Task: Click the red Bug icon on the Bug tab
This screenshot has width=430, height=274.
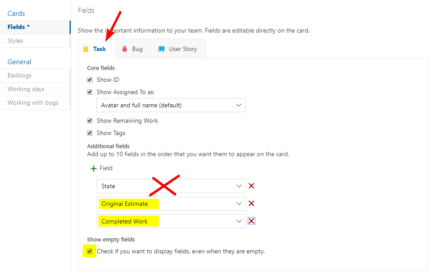Action: tap(124, 49)
